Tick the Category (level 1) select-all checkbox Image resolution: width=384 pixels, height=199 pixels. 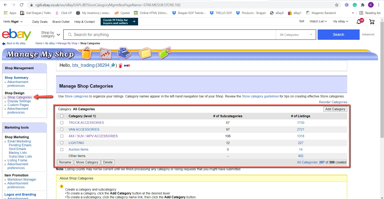click(62, 116)
